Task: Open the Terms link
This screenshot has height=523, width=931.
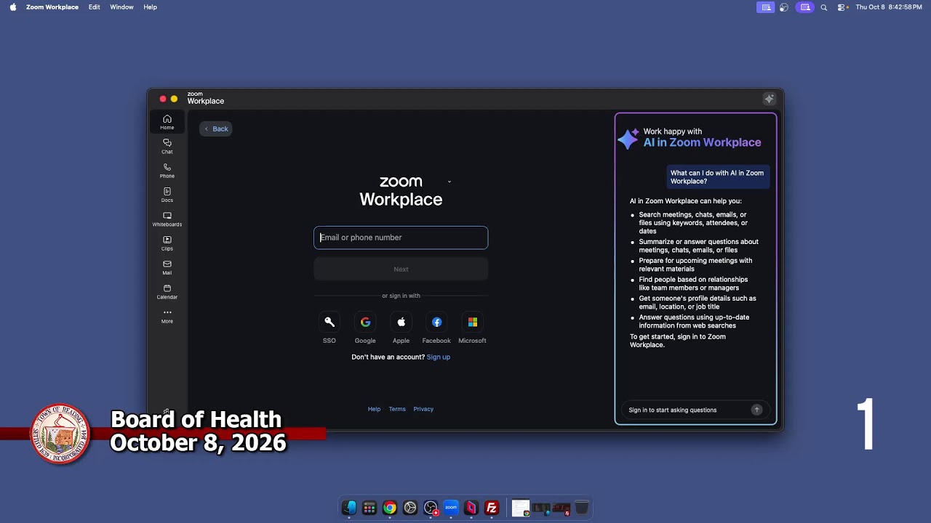Action: pyautogui.click(x=397, y=409)
